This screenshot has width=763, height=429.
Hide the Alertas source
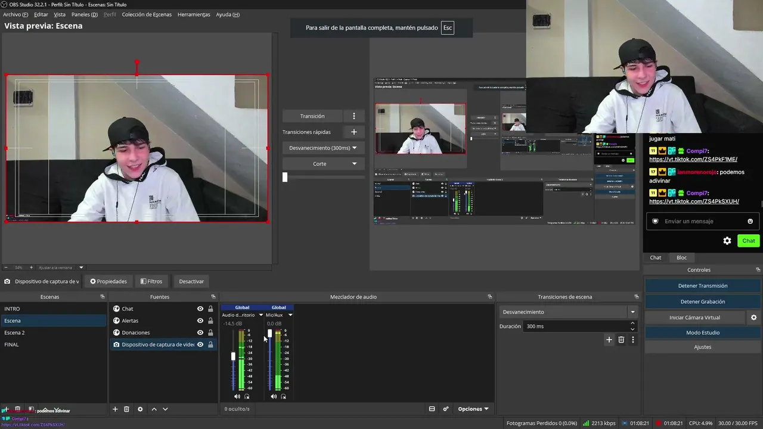click(200, 321)
